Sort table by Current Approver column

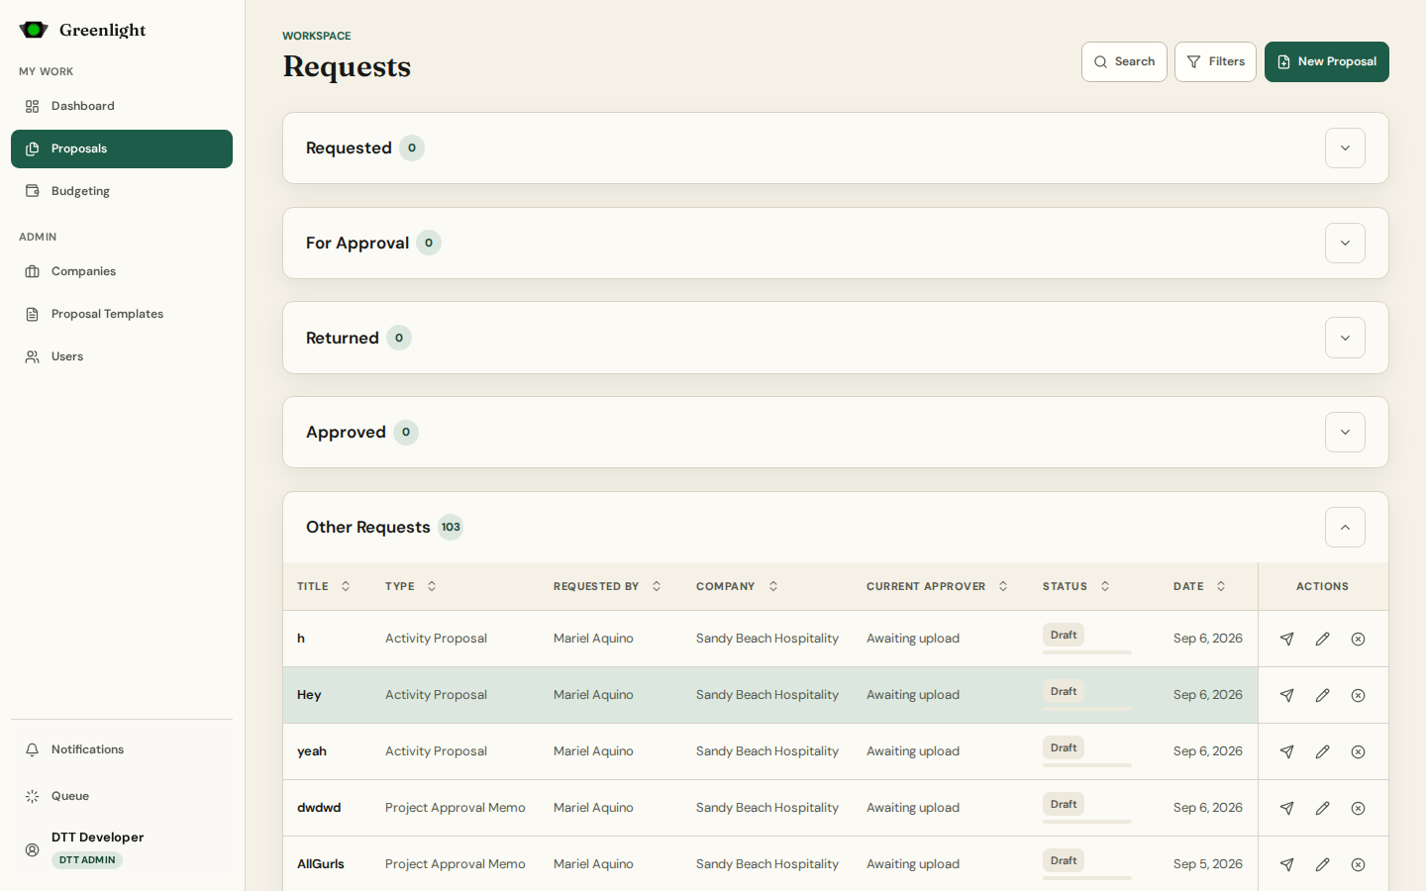[x=937, y=586]
